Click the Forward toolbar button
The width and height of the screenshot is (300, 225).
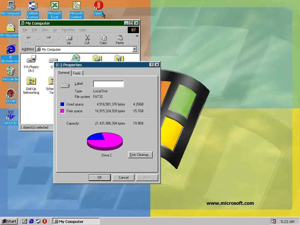click(49, 40)
